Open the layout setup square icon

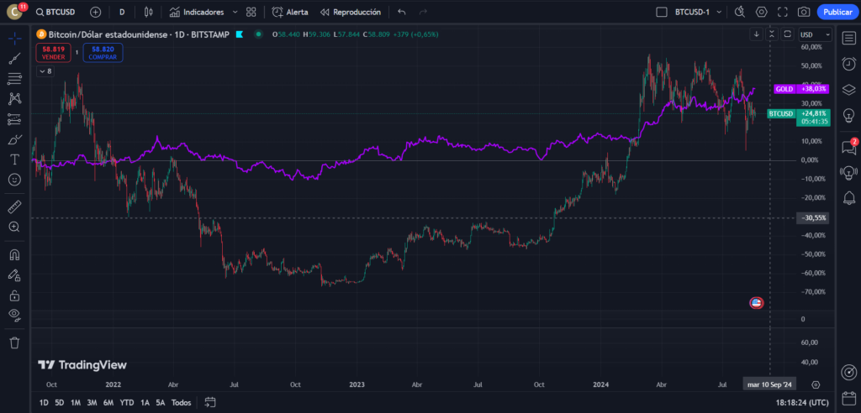coord(662,12)
